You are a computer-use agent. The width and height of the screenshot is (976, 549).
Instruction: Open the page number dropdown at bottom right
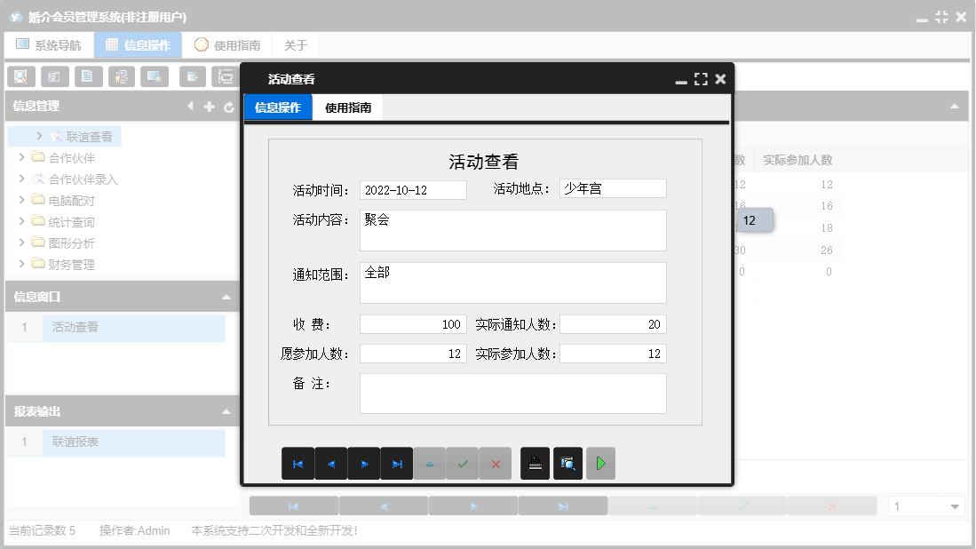pos(954,505)
